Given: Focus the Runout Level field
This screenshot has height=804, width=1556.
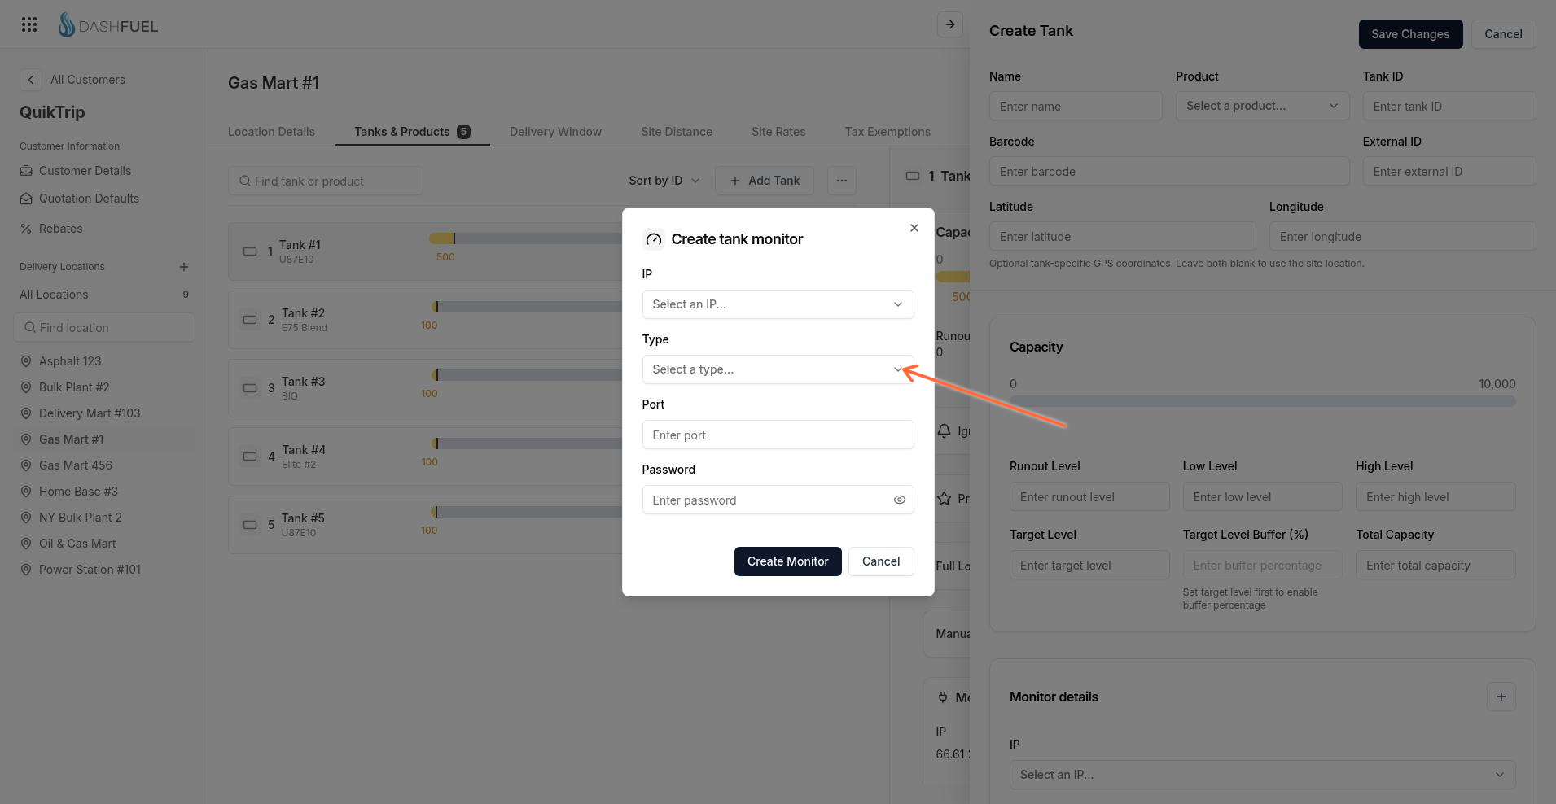Looking at the screenshot, I should [x=1089, y=496].
